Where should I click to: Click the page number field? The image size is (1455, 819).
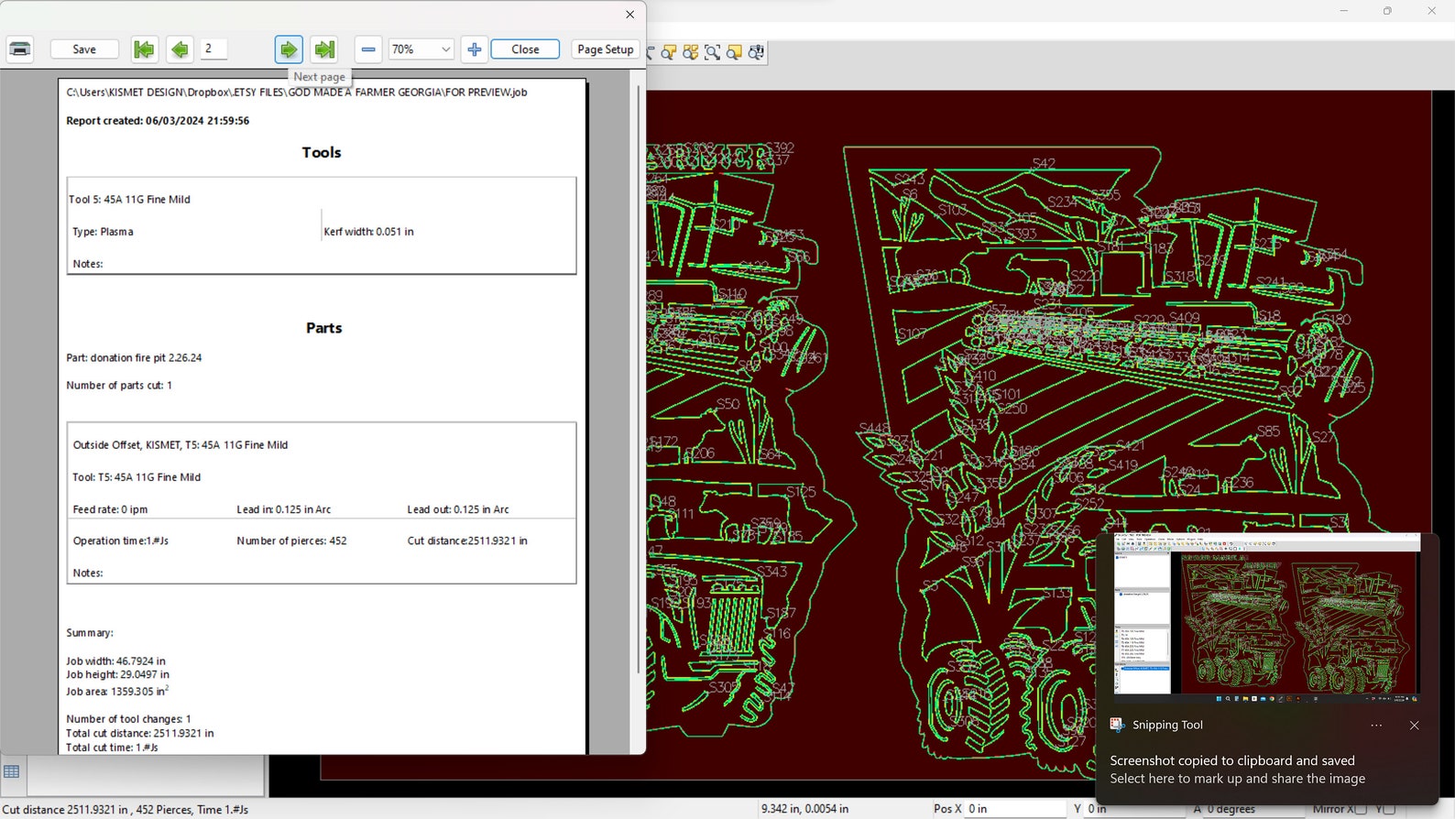[213, 49]
